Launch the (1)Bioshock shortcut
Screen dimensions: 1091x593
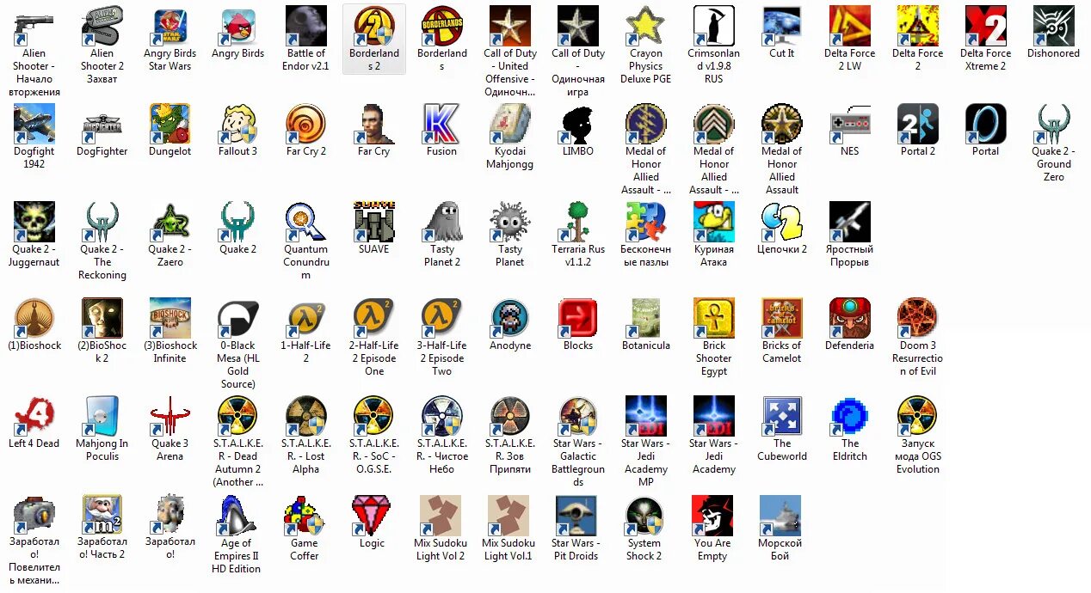tap(34, 318)
